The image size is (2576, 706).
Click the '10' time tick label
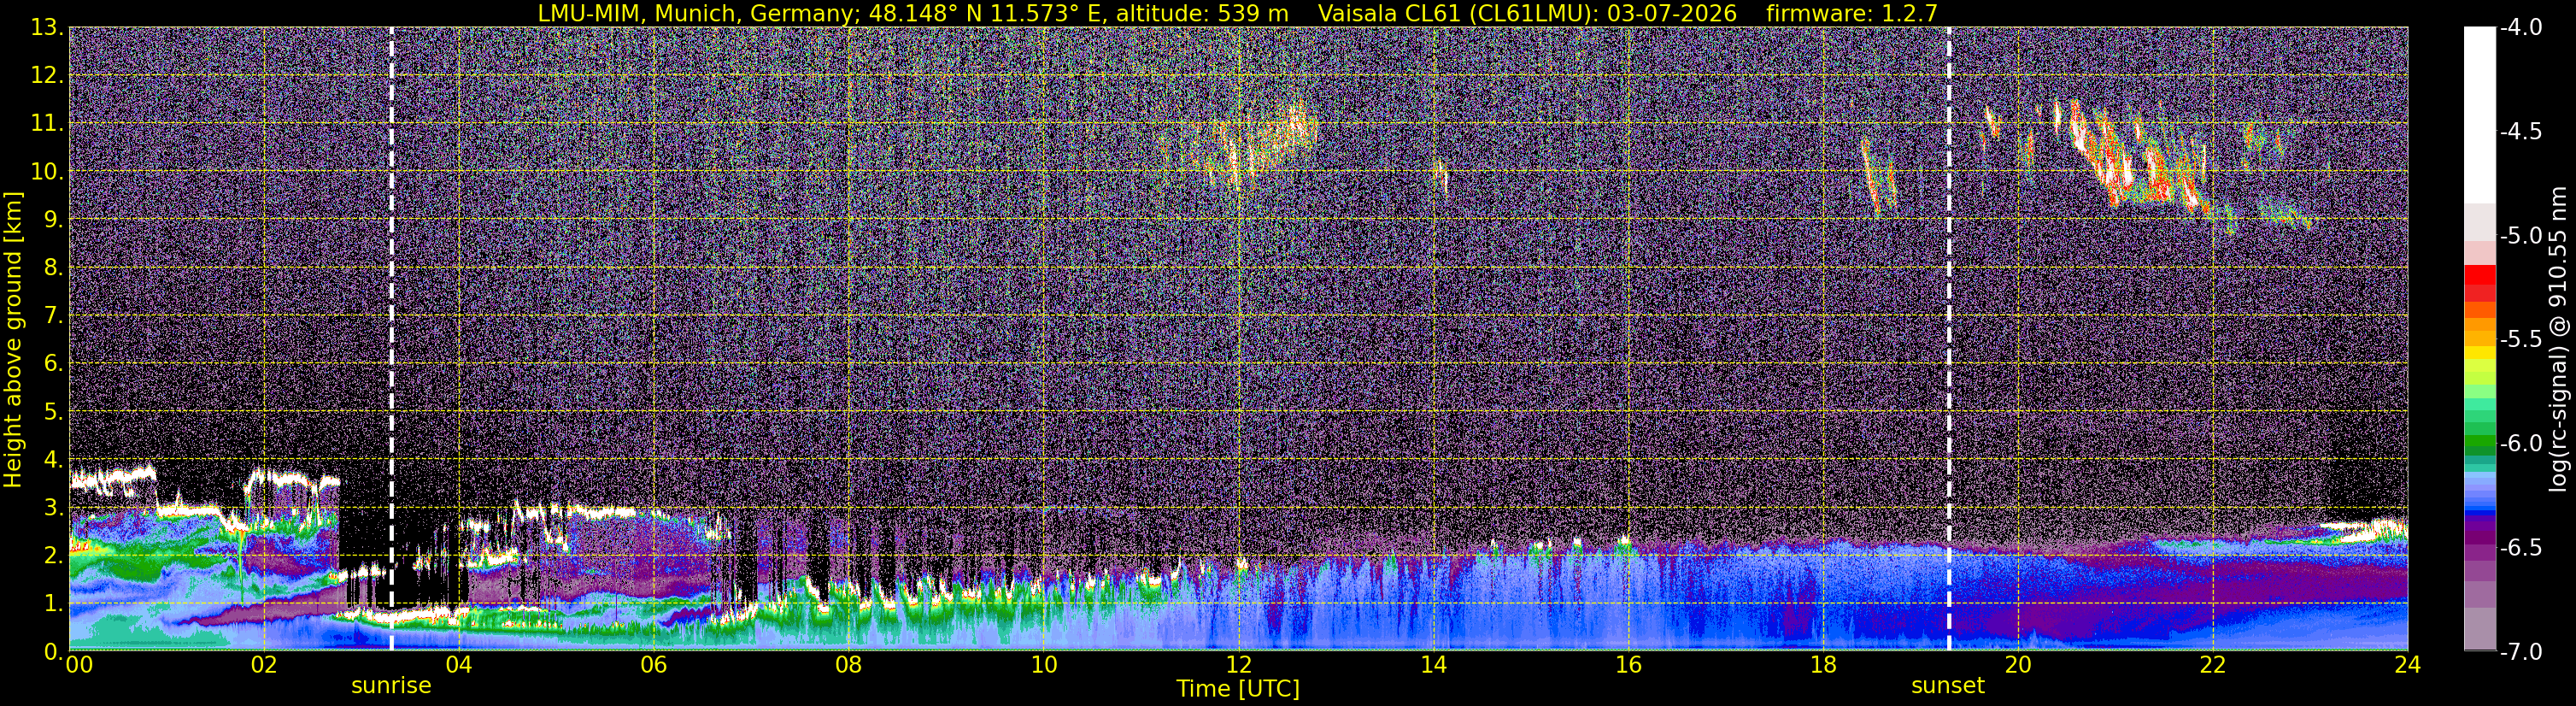pos(1043,664)
